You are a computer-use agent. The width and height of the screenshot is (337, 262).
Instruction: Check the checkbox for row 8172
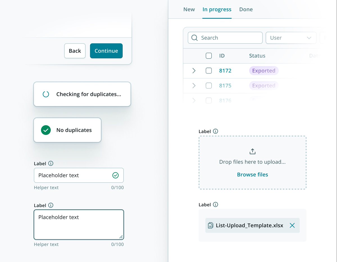(x=209, y=71)
